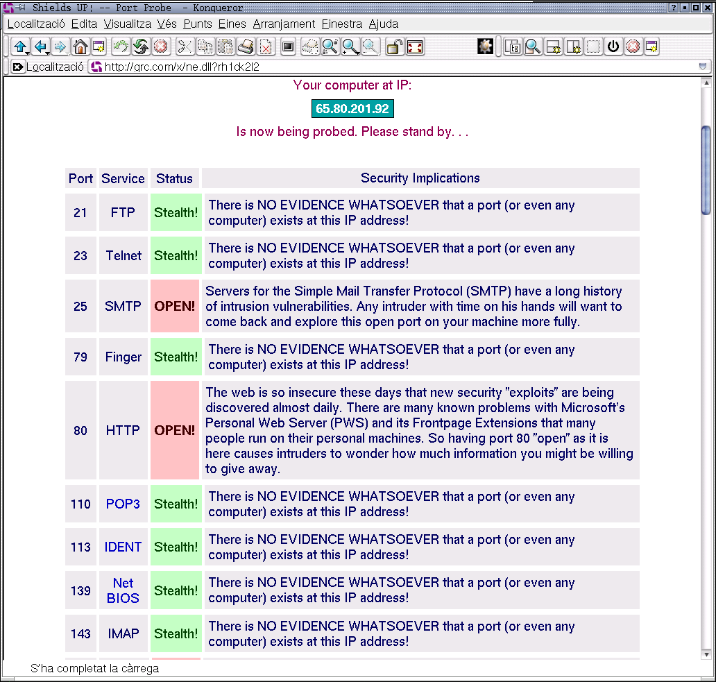Open the Eines menu

[232, 24]
